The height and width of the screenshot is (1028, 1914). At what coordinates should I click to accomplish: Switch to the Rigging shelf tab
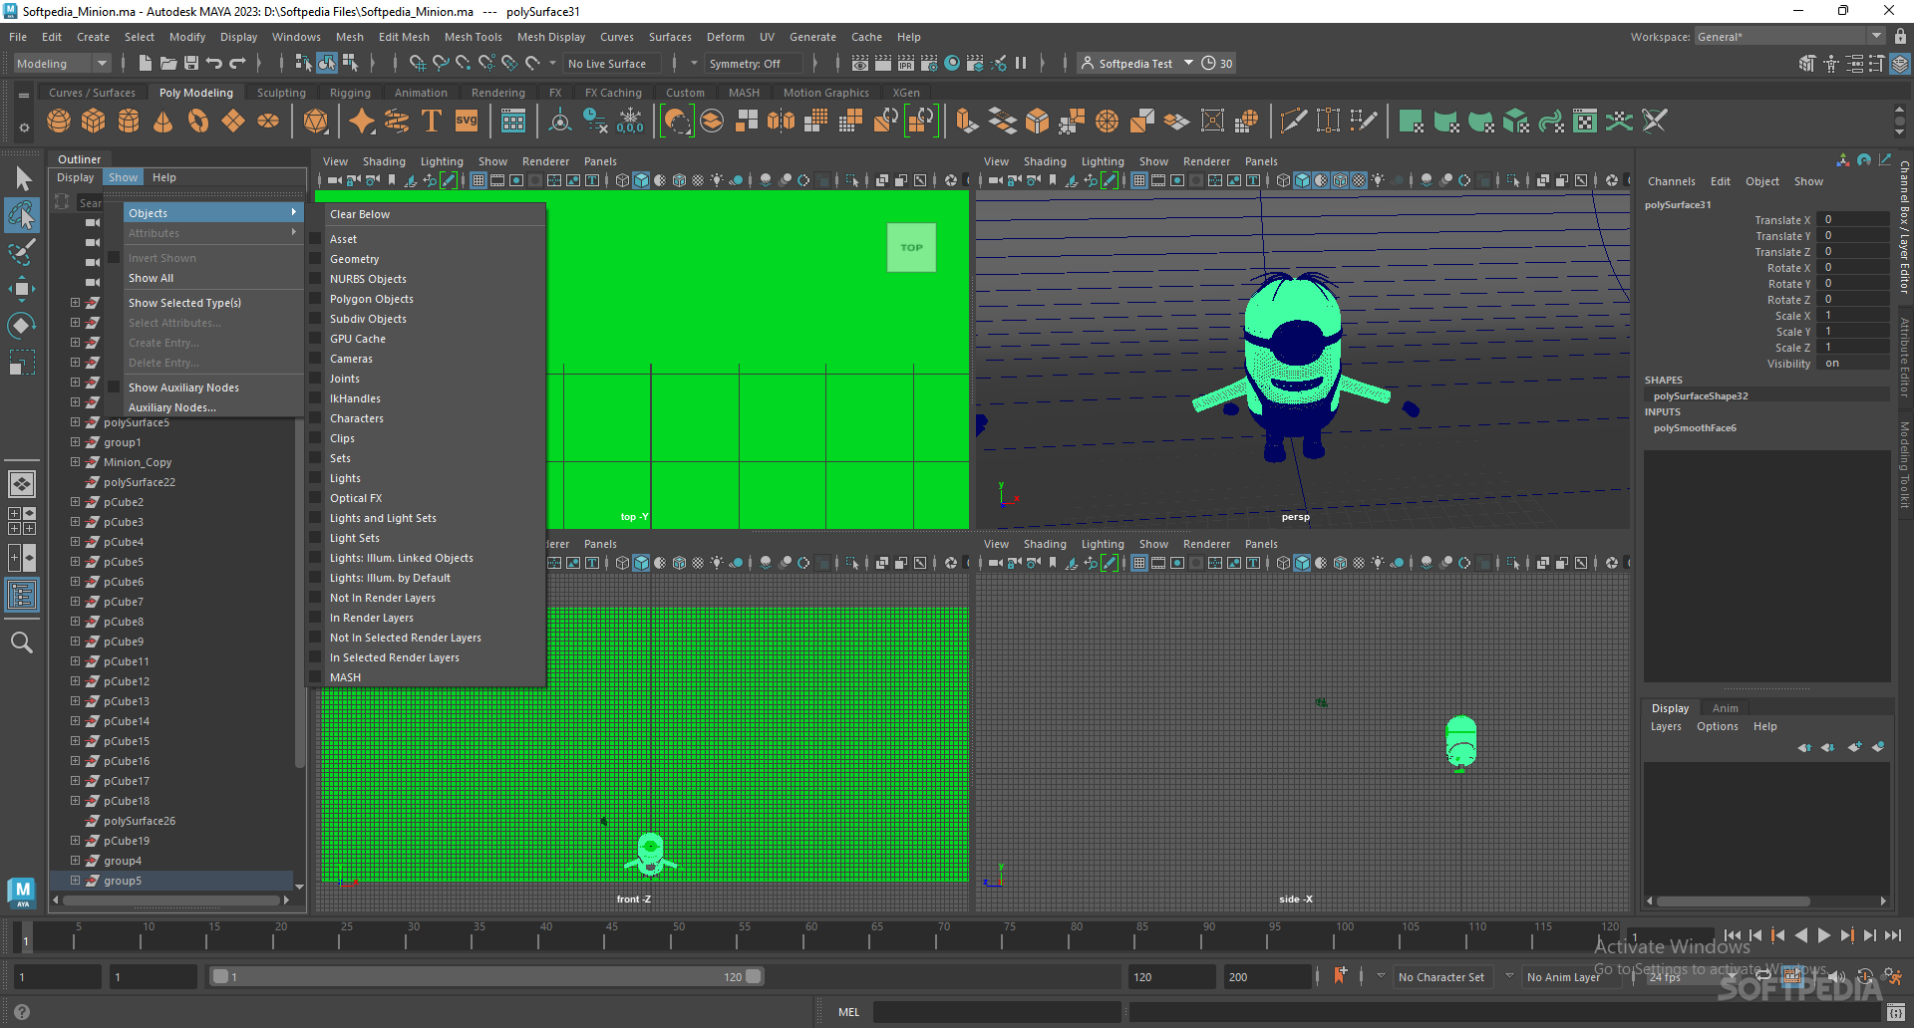tap(350, 93)
